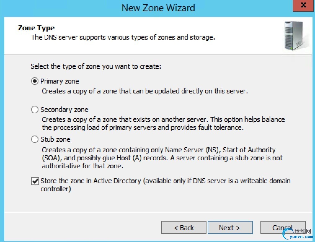
Task: Choose the Secondary zone radio button
Action: tap(35, 110)
